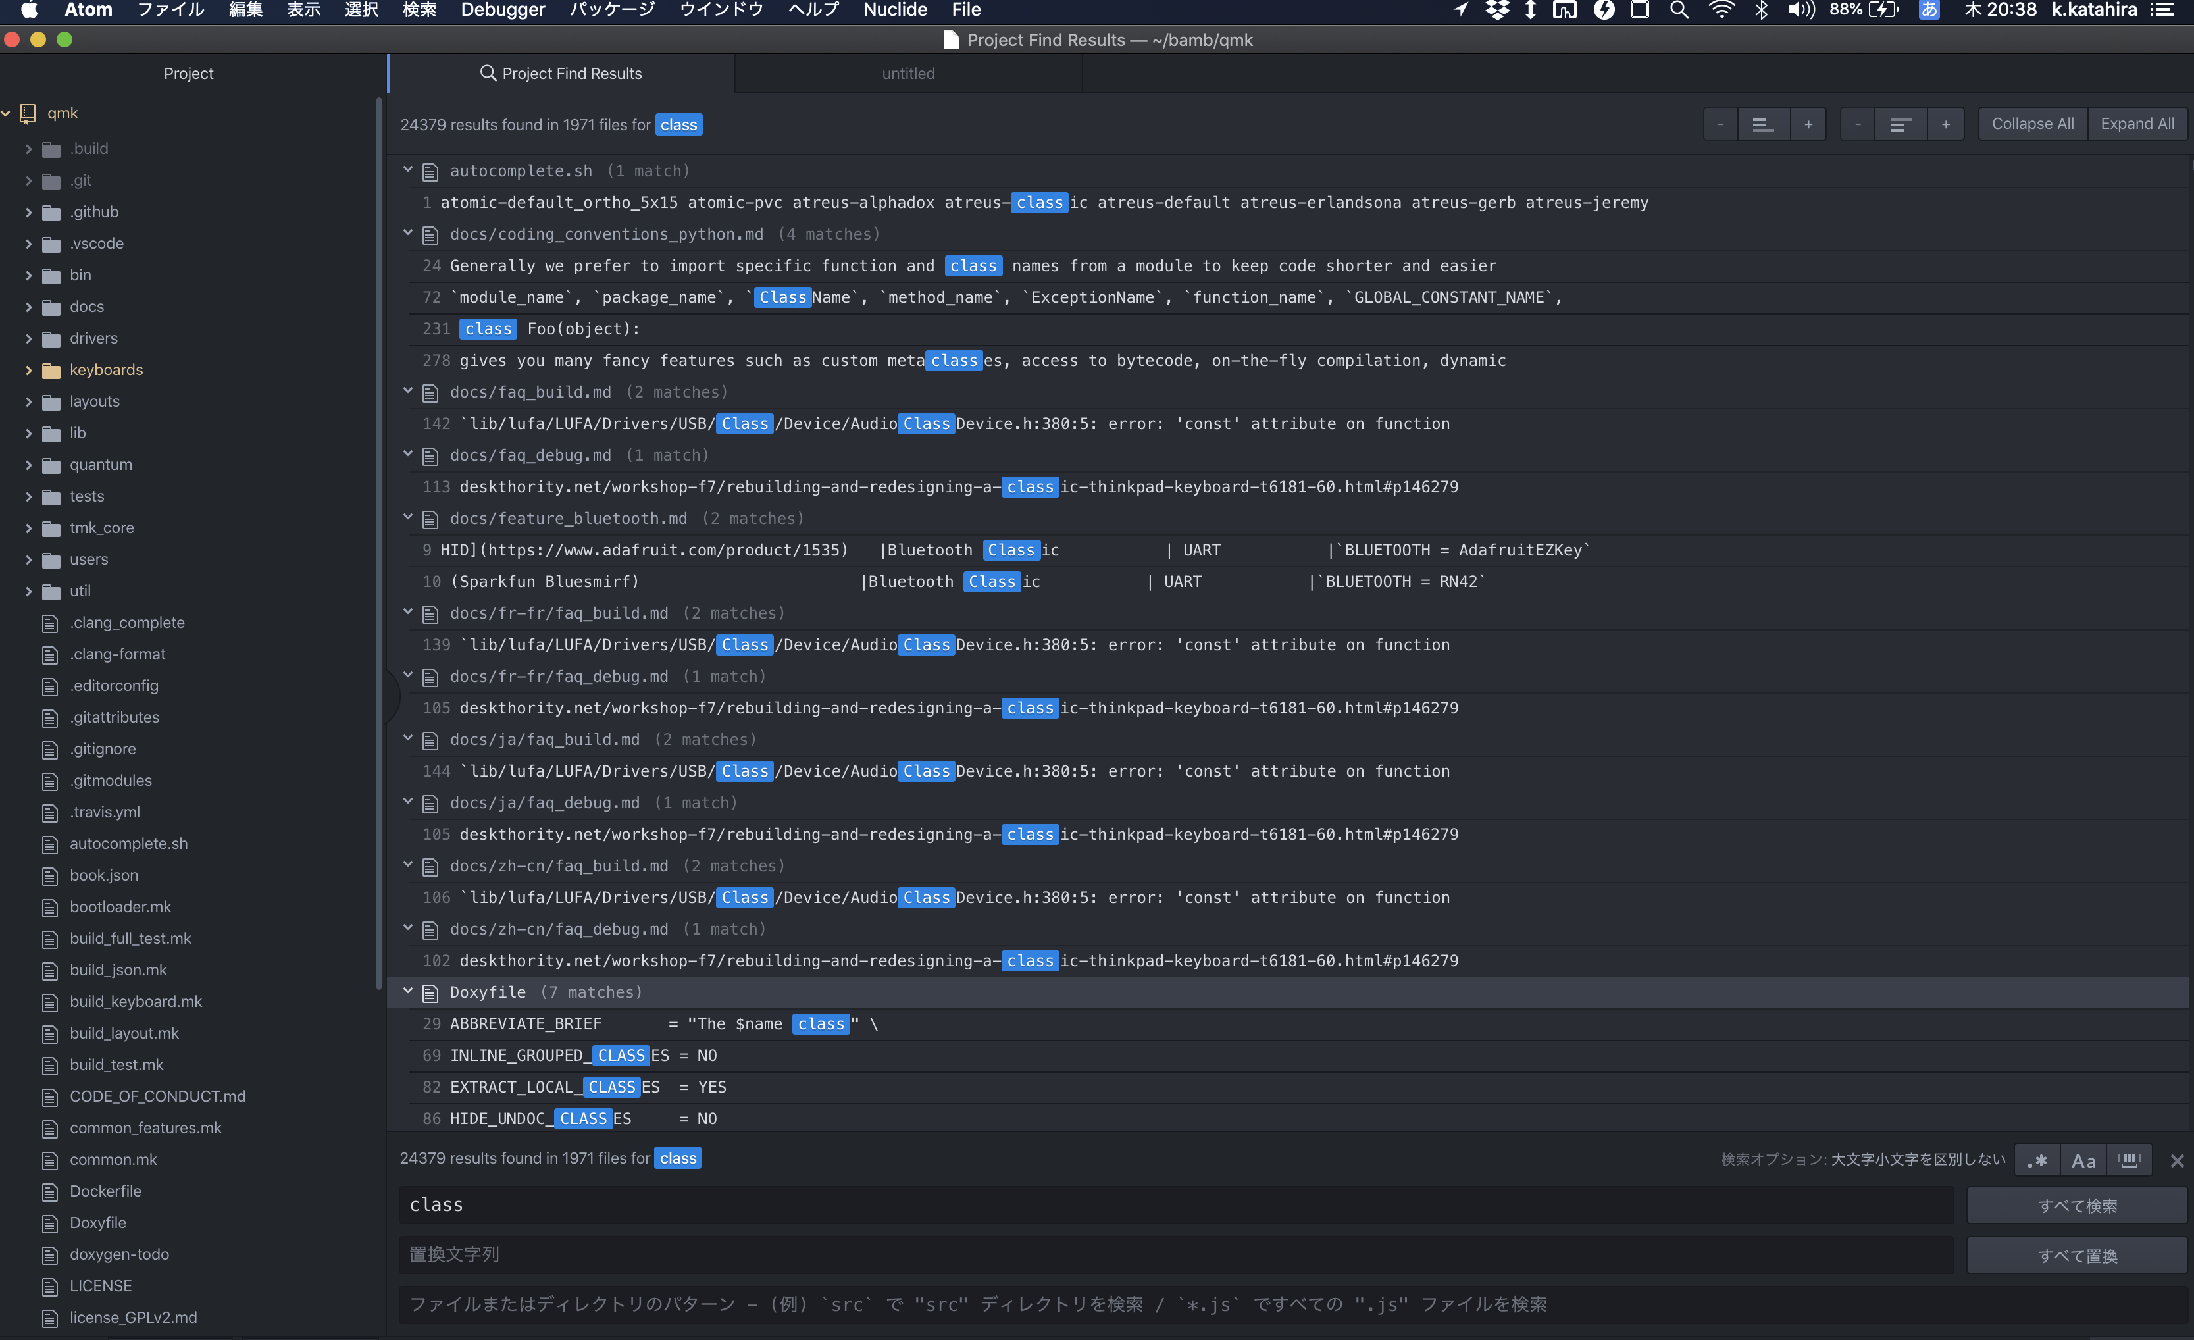Image resolution: width=2194 pixels, height=1340 pixels.
Task: Open macOS Spotlight search from the menu bar
Action: click(x=1679, y=11)
